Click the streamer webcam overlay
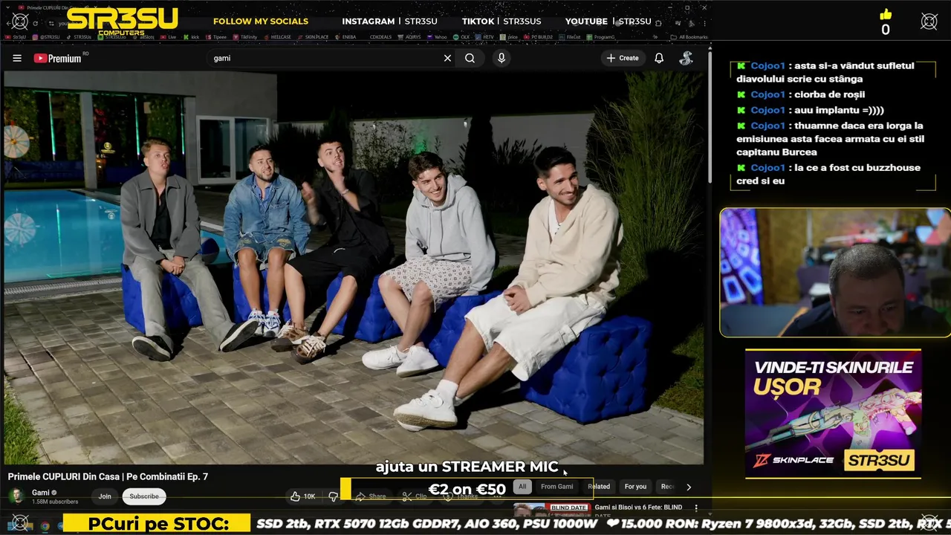951x535 pixels. click(834, 273)
